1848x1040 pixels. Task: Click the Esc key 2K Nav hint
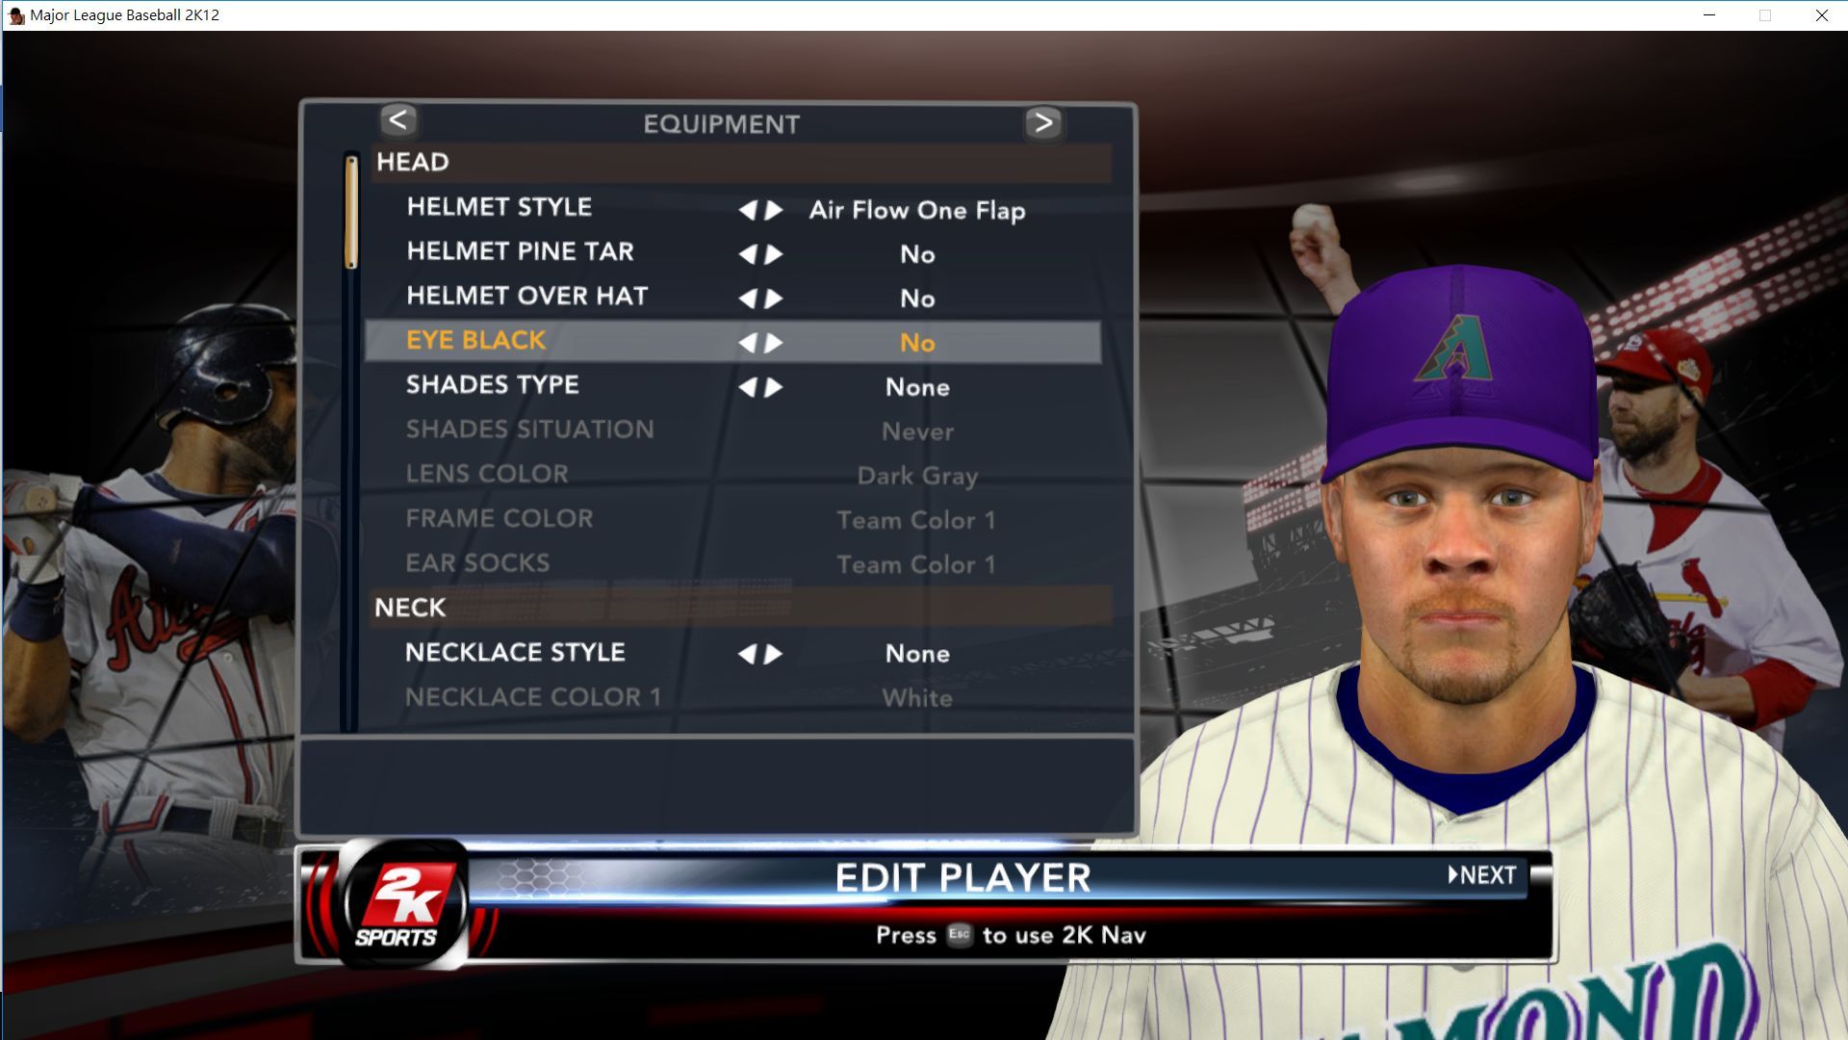[x=960, y=934]
